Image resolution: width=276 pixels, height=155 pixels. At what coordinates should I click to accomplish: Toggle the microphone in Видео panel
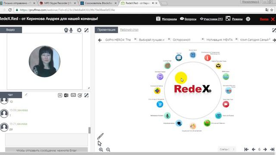tap(71, 30)
